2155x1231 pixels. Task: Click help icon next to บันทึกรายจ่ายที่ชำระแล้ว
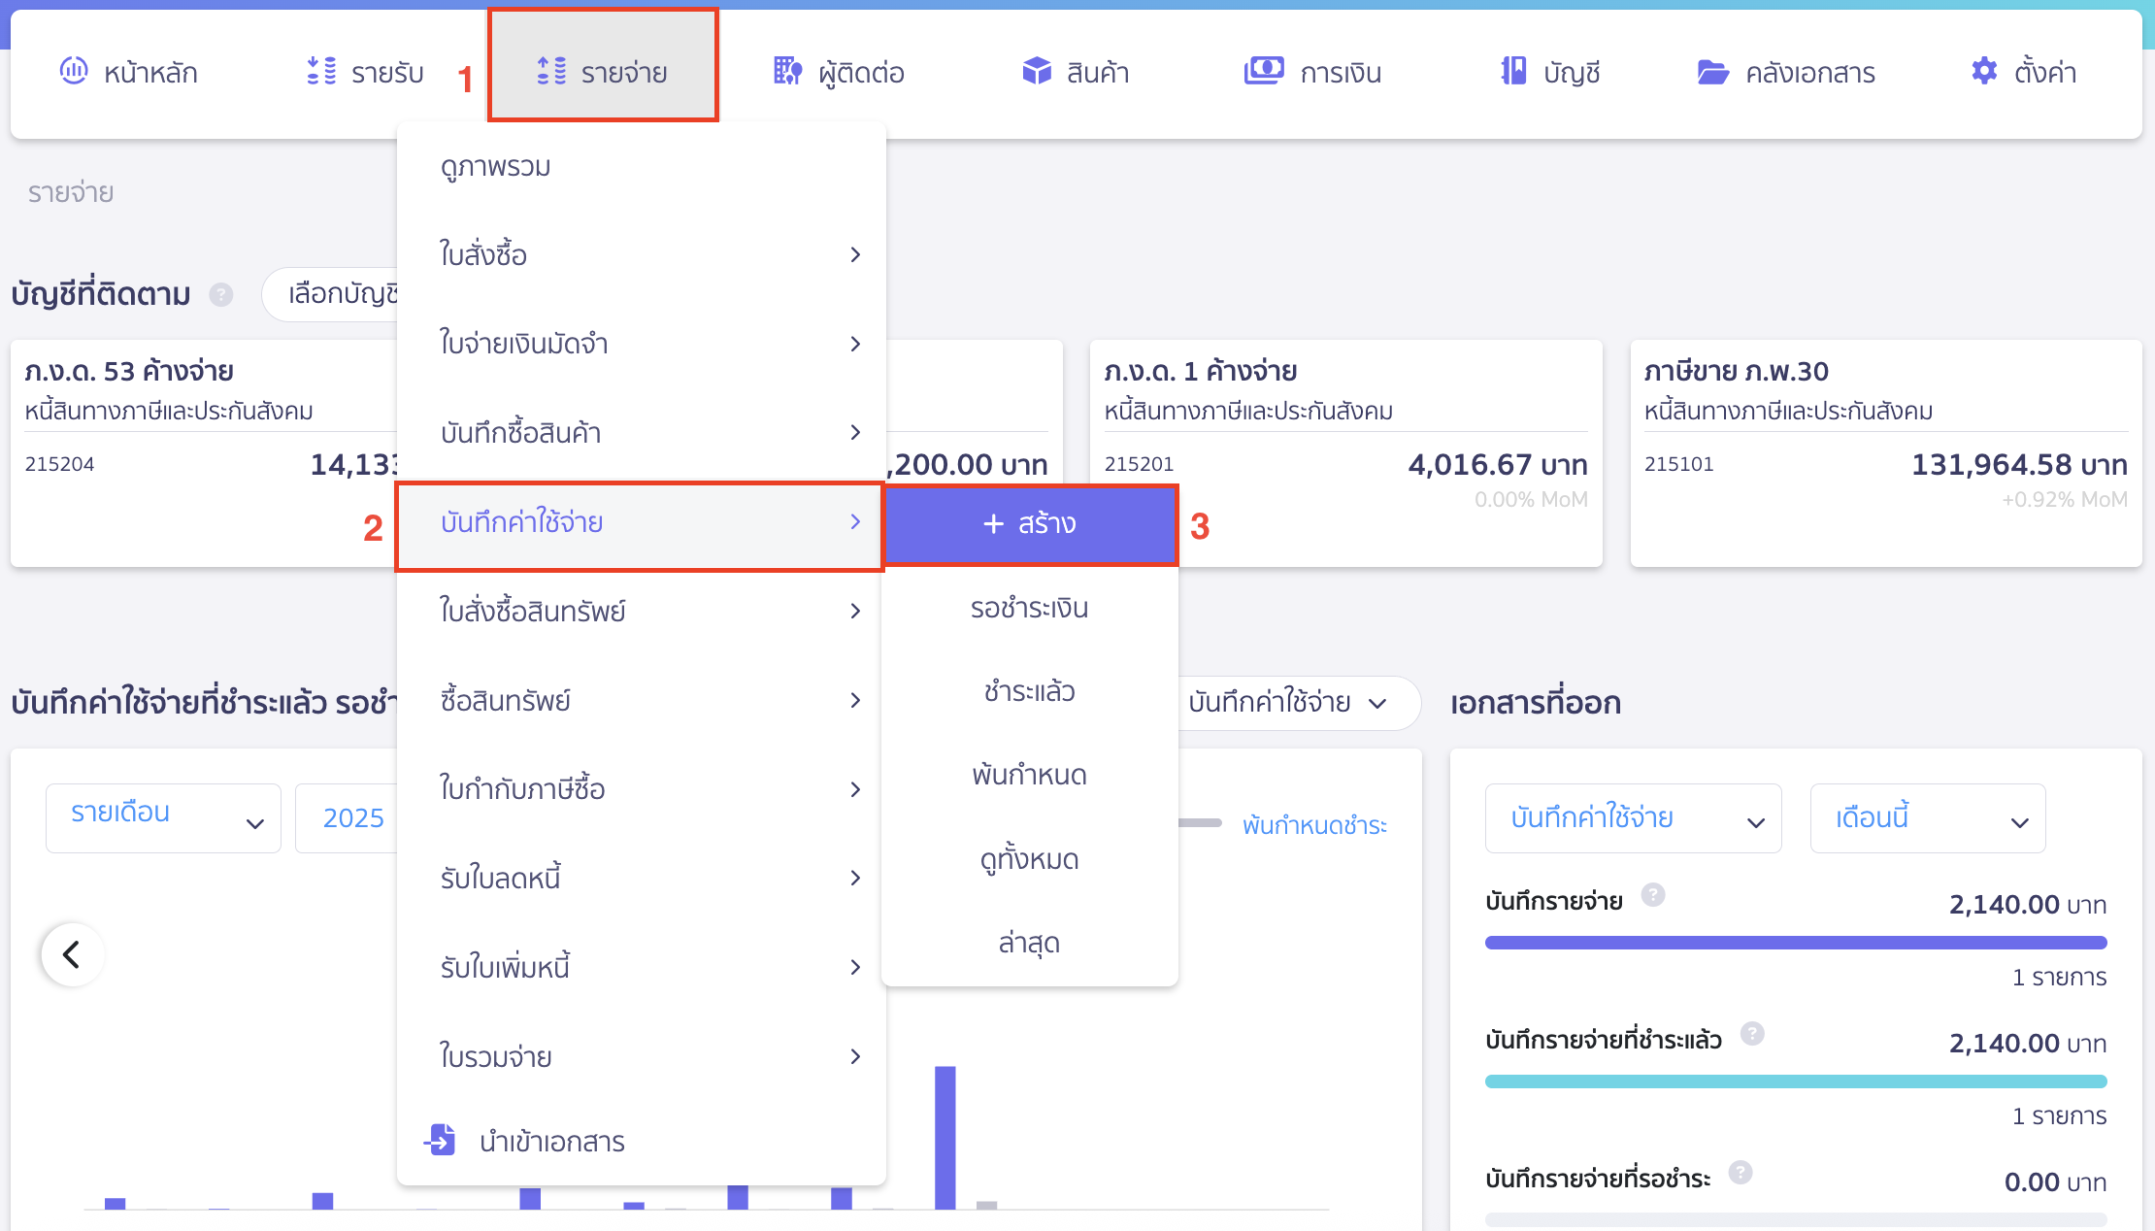1752,1034
